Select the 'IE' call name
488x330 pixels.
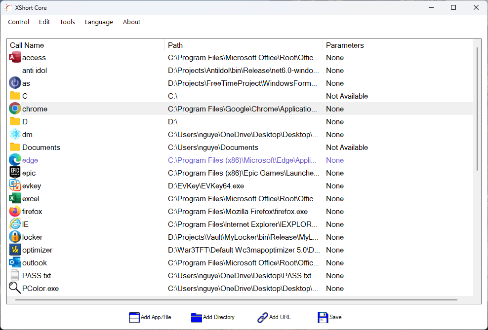25,224
